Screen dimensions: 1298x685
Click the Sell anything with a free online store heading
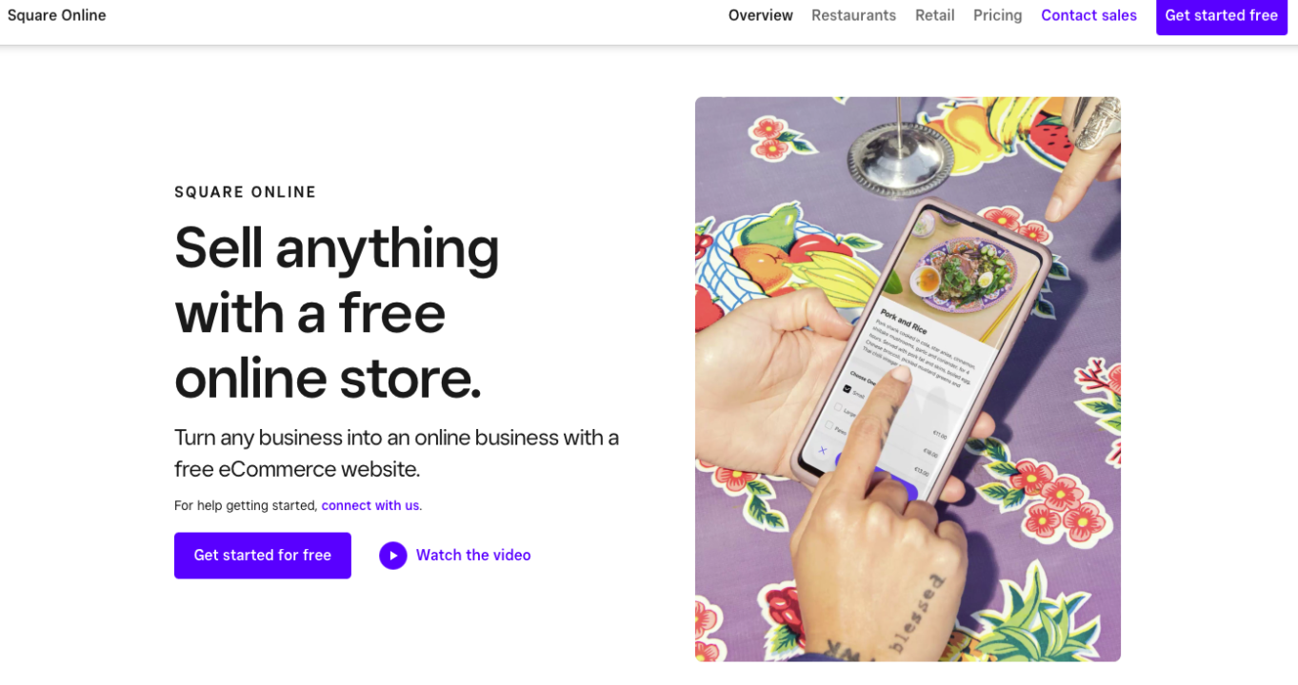click(x=337, y=312)
